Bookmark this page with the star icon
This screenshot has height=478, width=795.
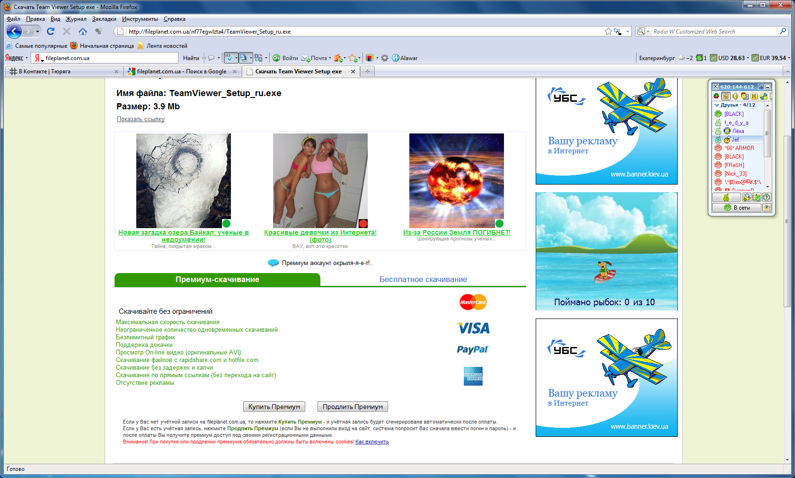click(x=608, y=31)
